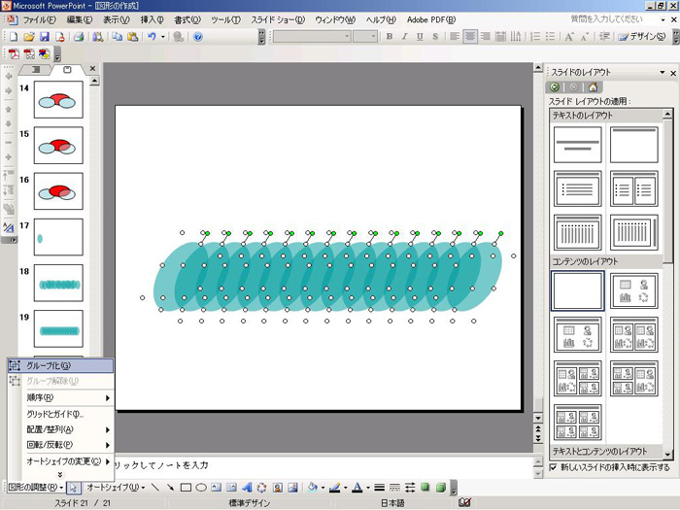Open Help with the blue question mark icon

tap(198, 37)
